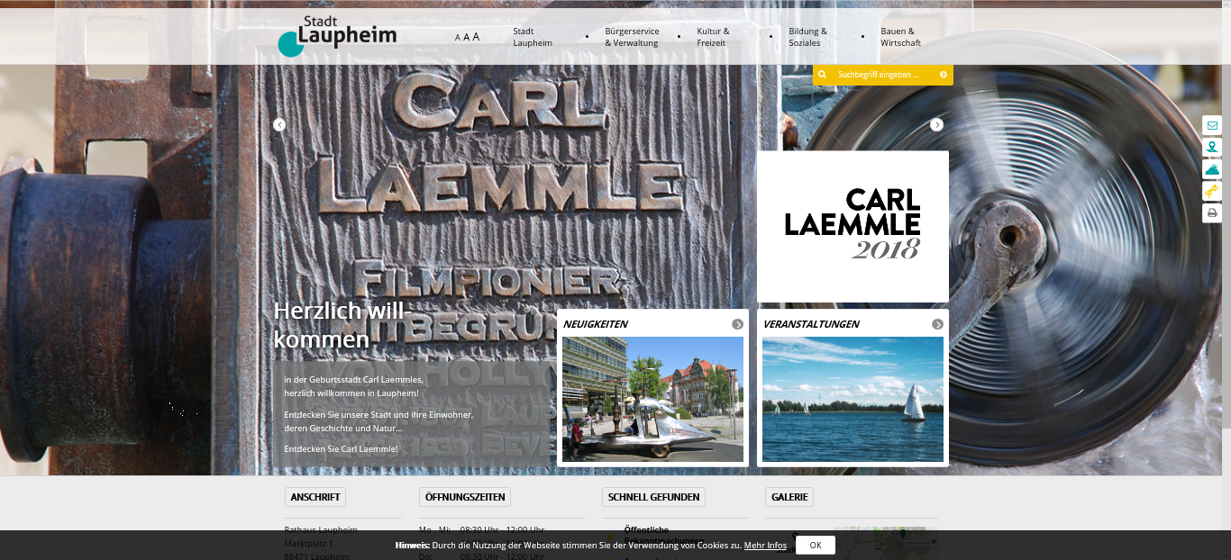The height and width of the screenshot is (560, 1231).
Task: Open the Bauen & Wirtschaft menu
Action: [900, 37]
